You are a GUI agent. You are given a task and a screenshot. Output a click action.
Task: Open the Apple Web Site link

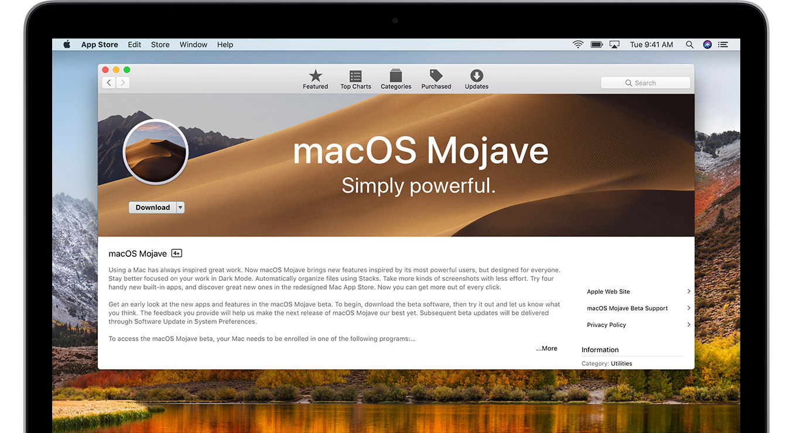(609, 291)
